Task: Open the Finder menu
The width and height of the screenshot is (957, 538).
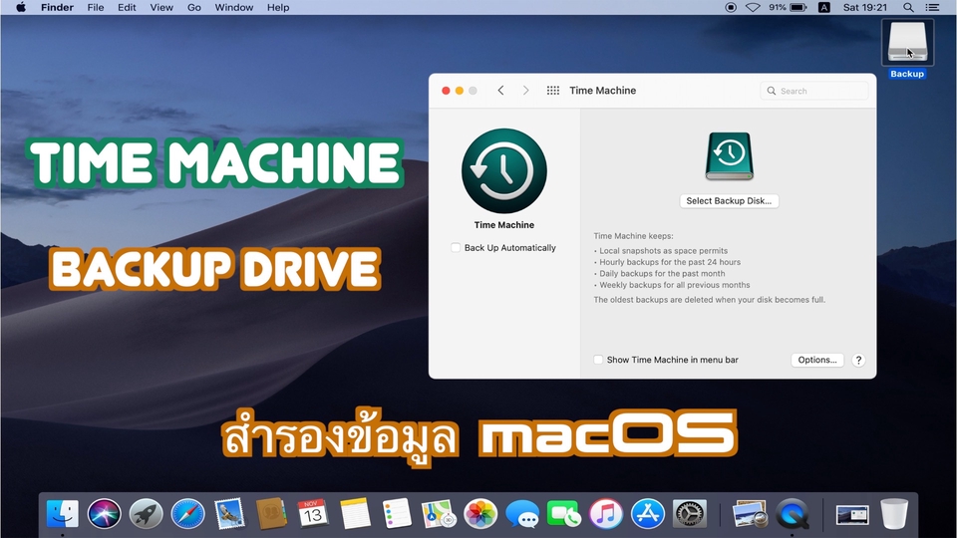Action: [58, 7]
